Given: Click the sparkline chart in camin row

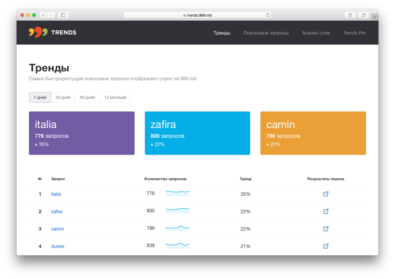Looking at the screenshot, I should [177, 228].
